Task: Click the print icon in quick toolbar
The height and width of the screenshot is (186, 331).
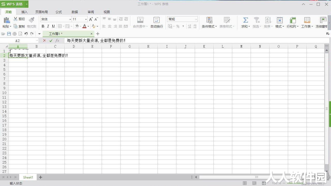Action: coord(14,34)
